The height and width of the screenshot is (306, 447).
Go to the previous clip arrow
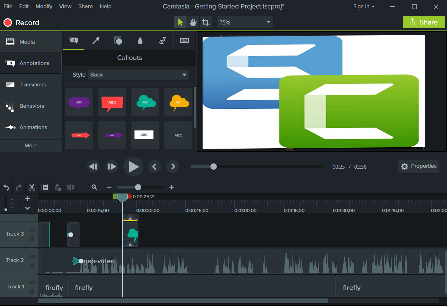154,167
